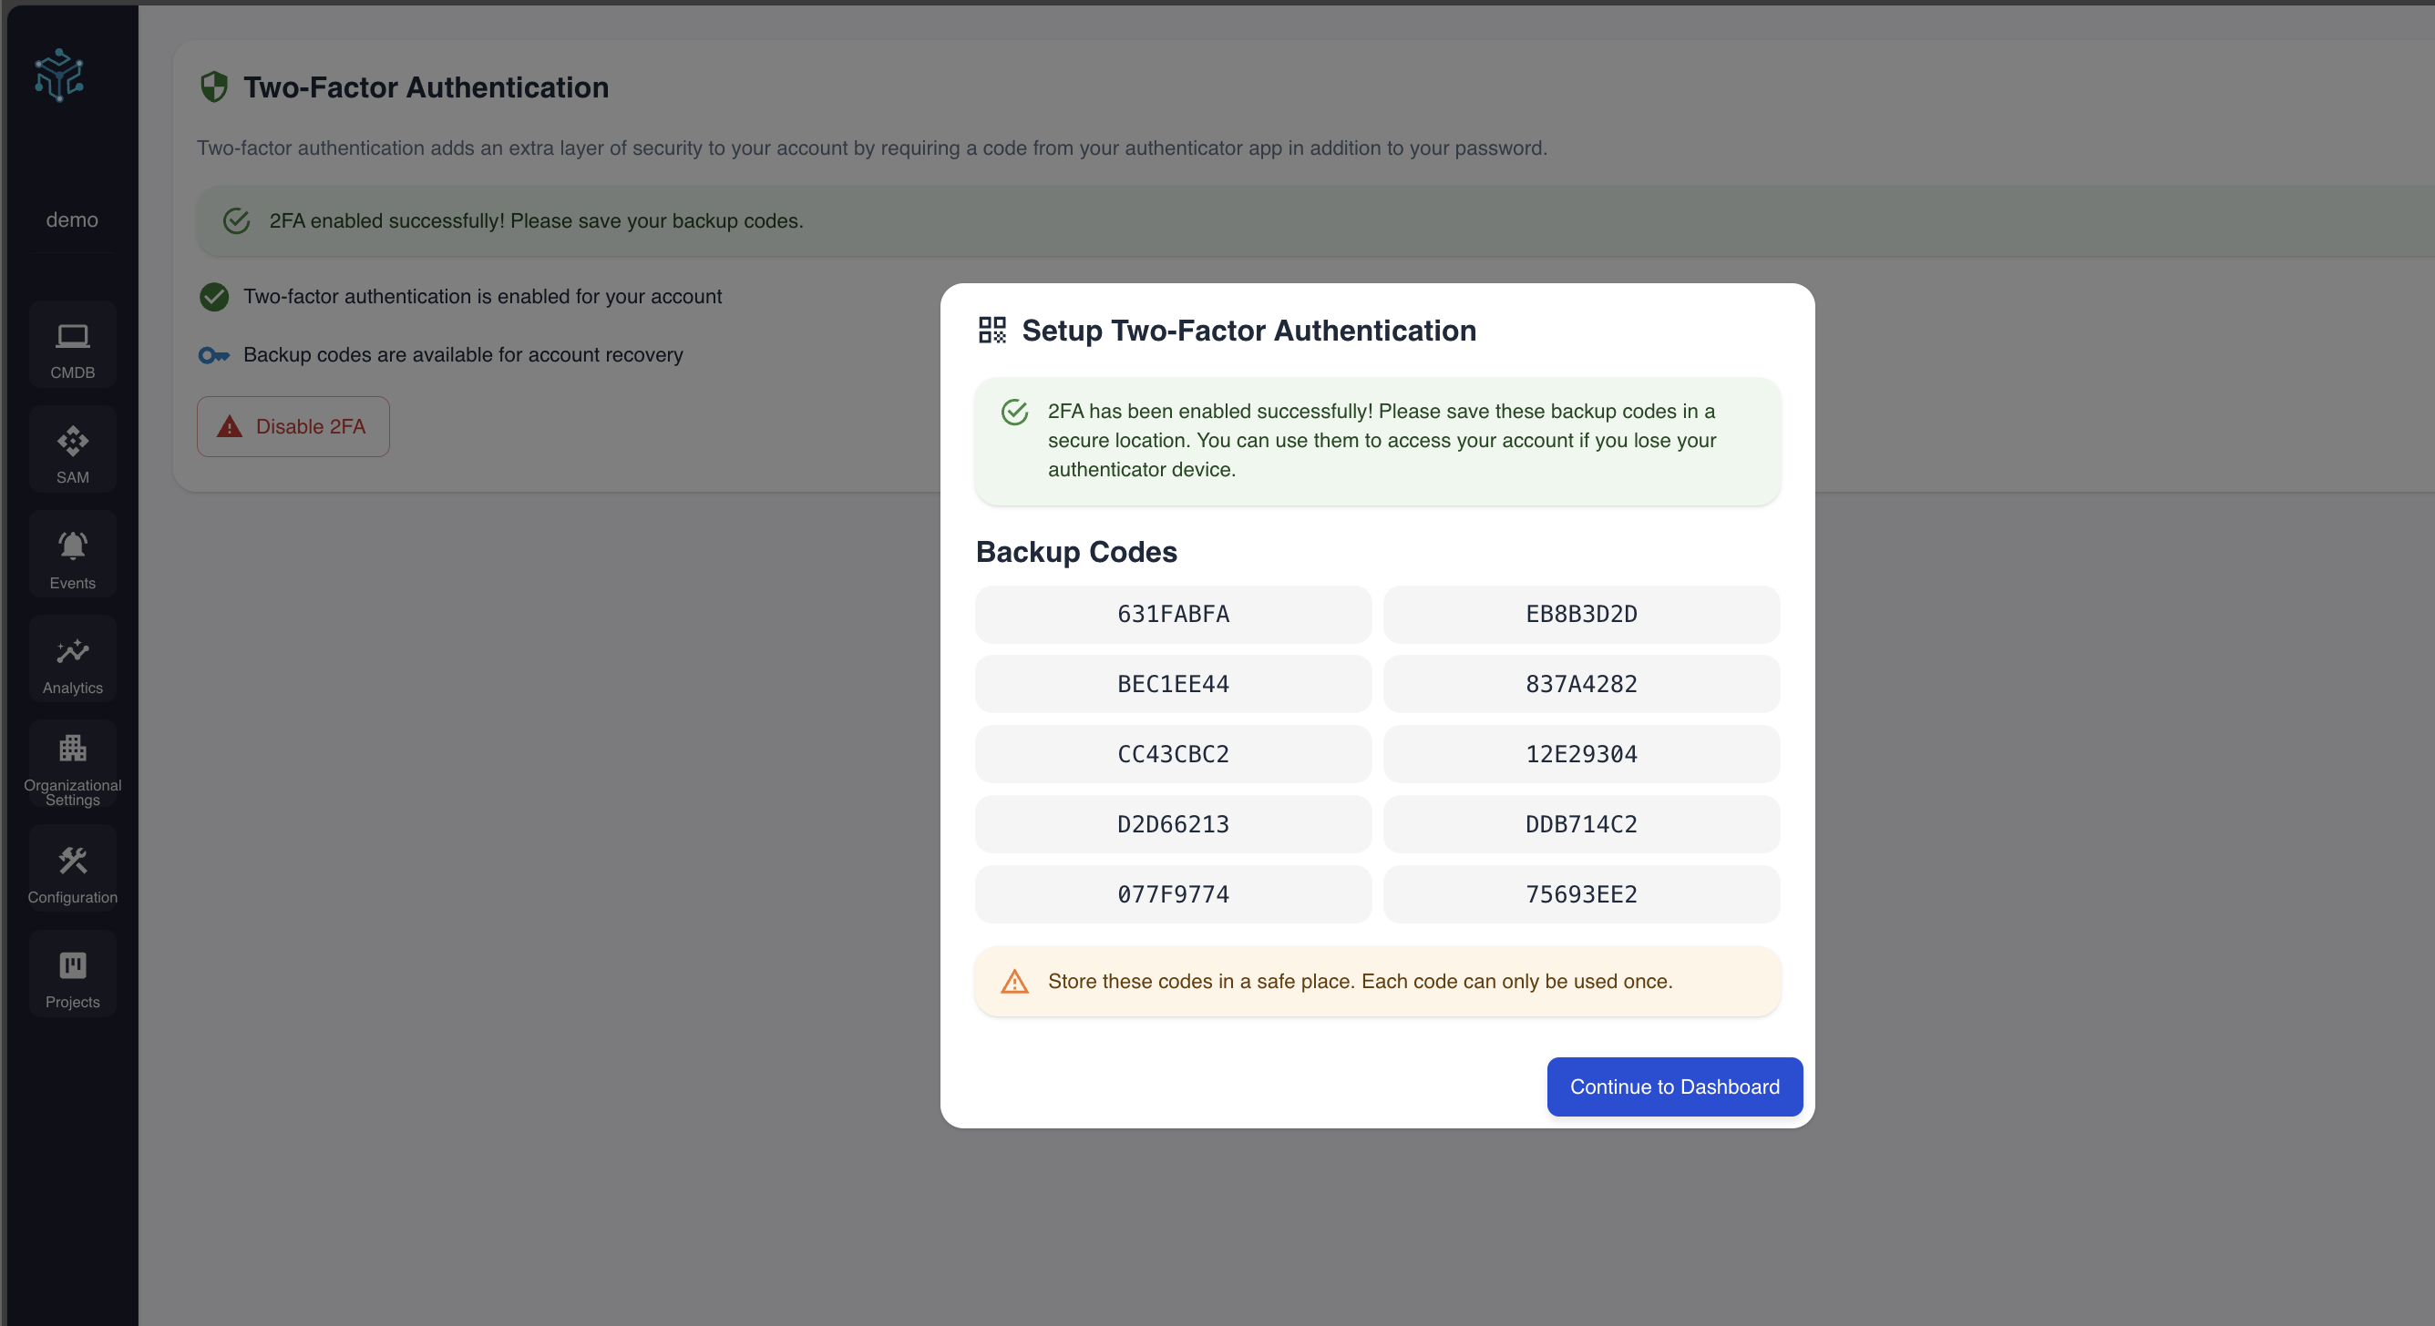Open the Configuration tools section
Image resolution: width=2435 pixels, height=1326 pixels.
[72, 869]
